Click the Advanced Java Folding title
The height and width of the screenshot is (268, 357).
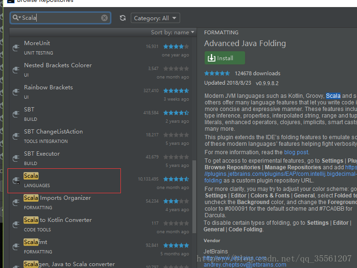[x=245, y=43]
